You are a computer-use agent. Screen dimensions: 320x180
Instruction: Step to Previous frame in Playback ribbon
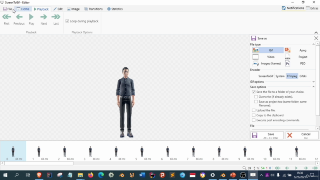pos(19,19)
